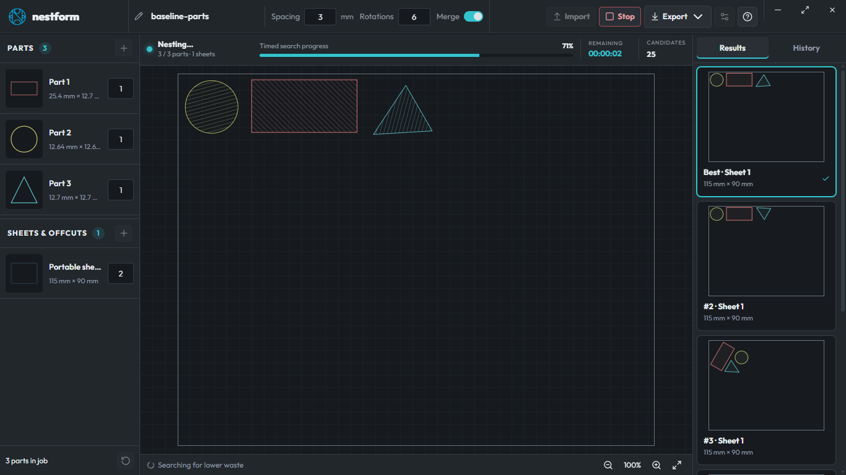Open the help question mark icon
This screenshot has width=846, height=475.
[x=748, y=17]
